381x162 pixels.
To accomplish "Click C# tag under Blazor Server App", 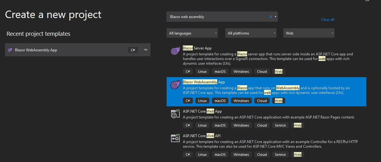I will [188, 72].
